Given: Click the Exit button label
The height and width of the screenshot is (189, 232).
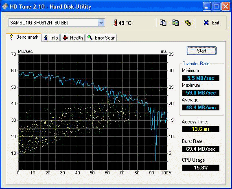Looking at the screenshot, I should point(216,23).
